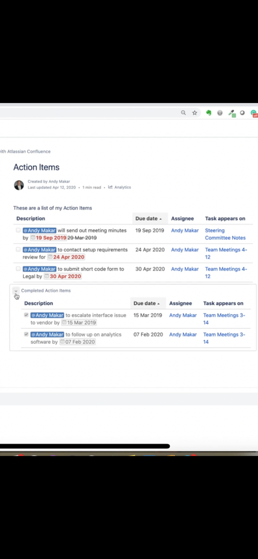Open the Steering Committee Notes link

225,234
